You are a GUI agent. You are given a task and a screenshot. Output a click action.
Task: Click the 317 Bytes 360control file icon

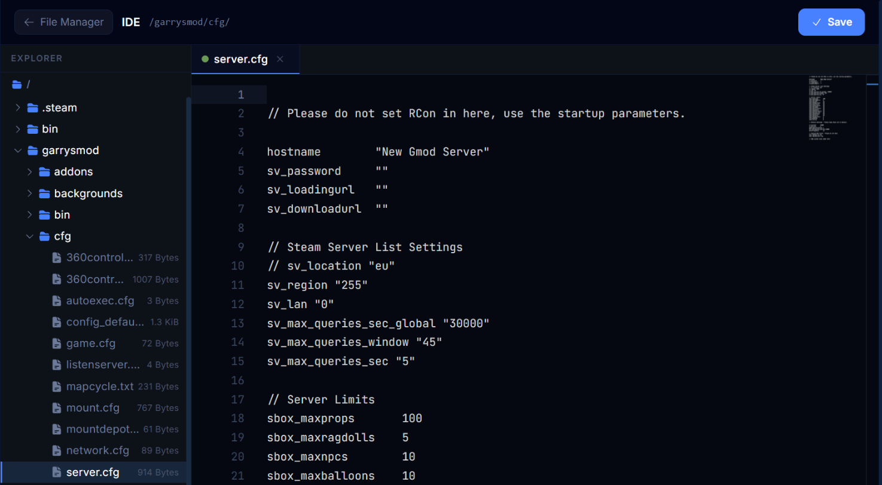[56, 258]
